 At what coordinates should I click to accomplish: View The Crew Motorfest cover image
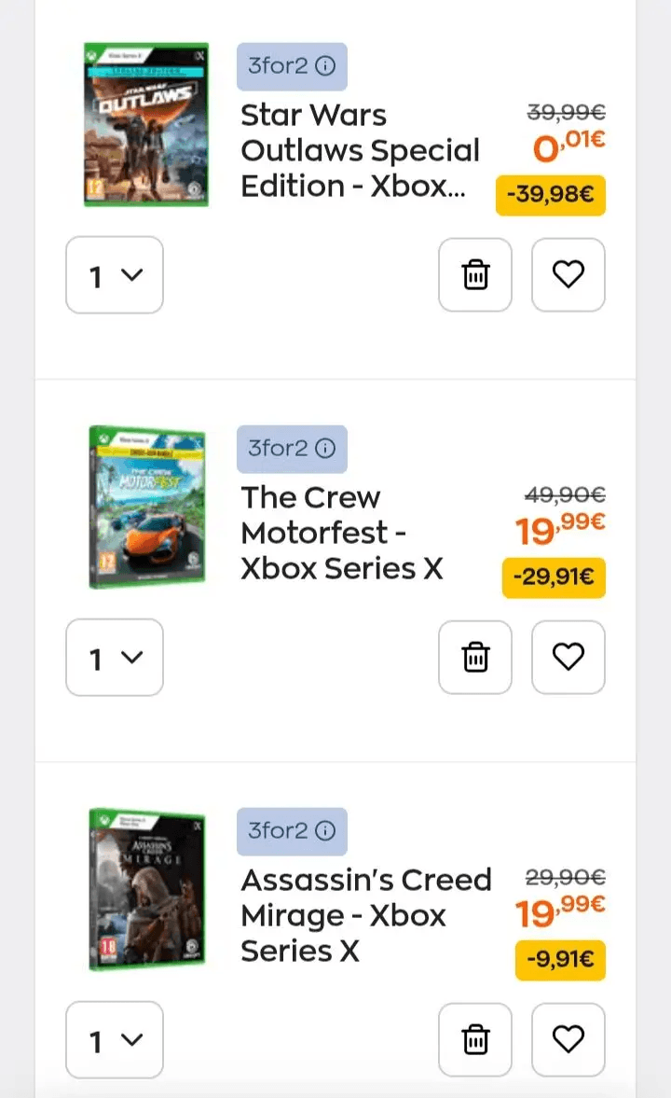(x=147, y=507)
